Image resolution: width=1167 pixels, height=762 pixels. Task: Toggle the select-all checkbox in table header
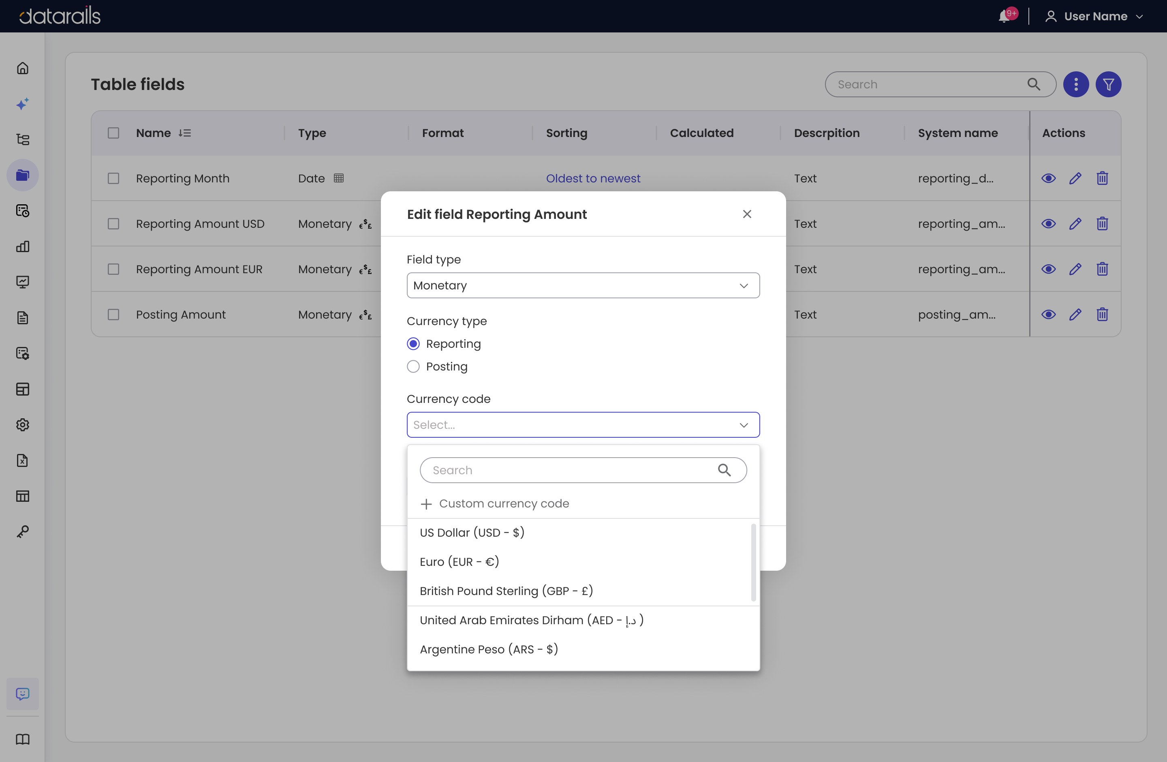[x=113, y=133]
